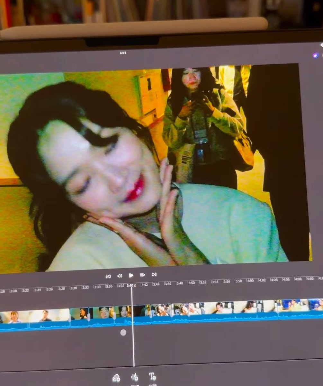323x386 pixels.
Task: Jump to the previous clip edit
Action: coord(108,276)
